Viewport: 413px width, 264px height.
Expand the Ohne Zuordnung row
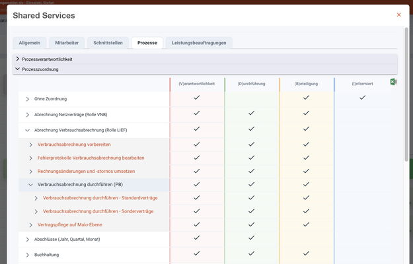point(27,99)
